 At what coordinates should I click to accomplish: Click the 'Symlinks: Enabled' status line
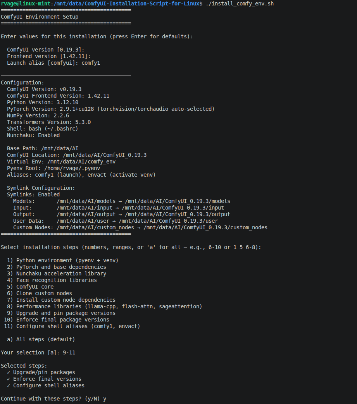point(33,194)
